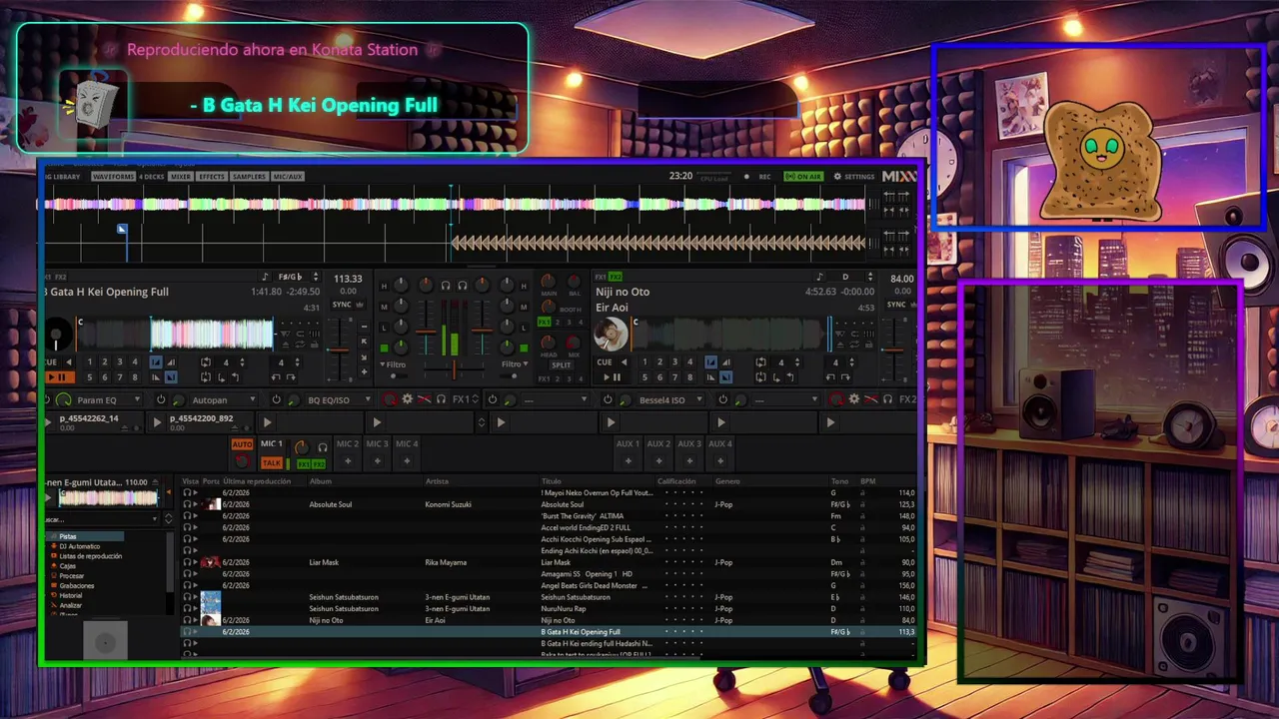Toggle the SAMPLERS section button
This screenshot has width=1279, height=719.
(x=249, y=177)
